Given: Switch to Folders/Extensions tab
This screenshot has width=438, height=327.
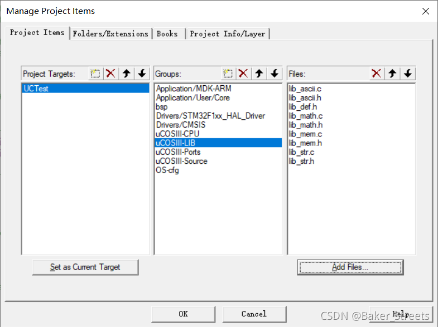Looking at the screenshot, I should [x=110, y=34].
